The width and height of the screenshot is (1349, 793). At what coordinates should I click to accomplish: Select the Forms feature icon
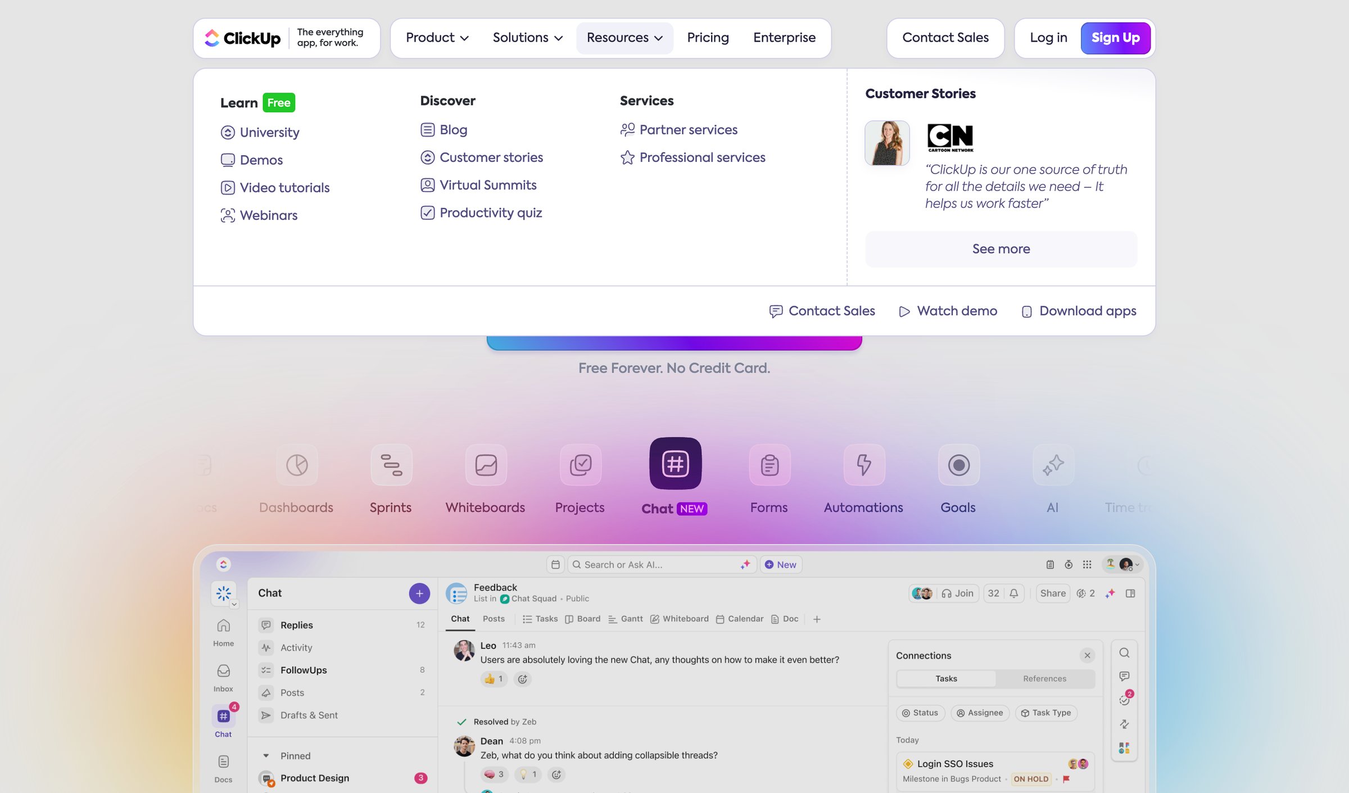pos(769,465)
